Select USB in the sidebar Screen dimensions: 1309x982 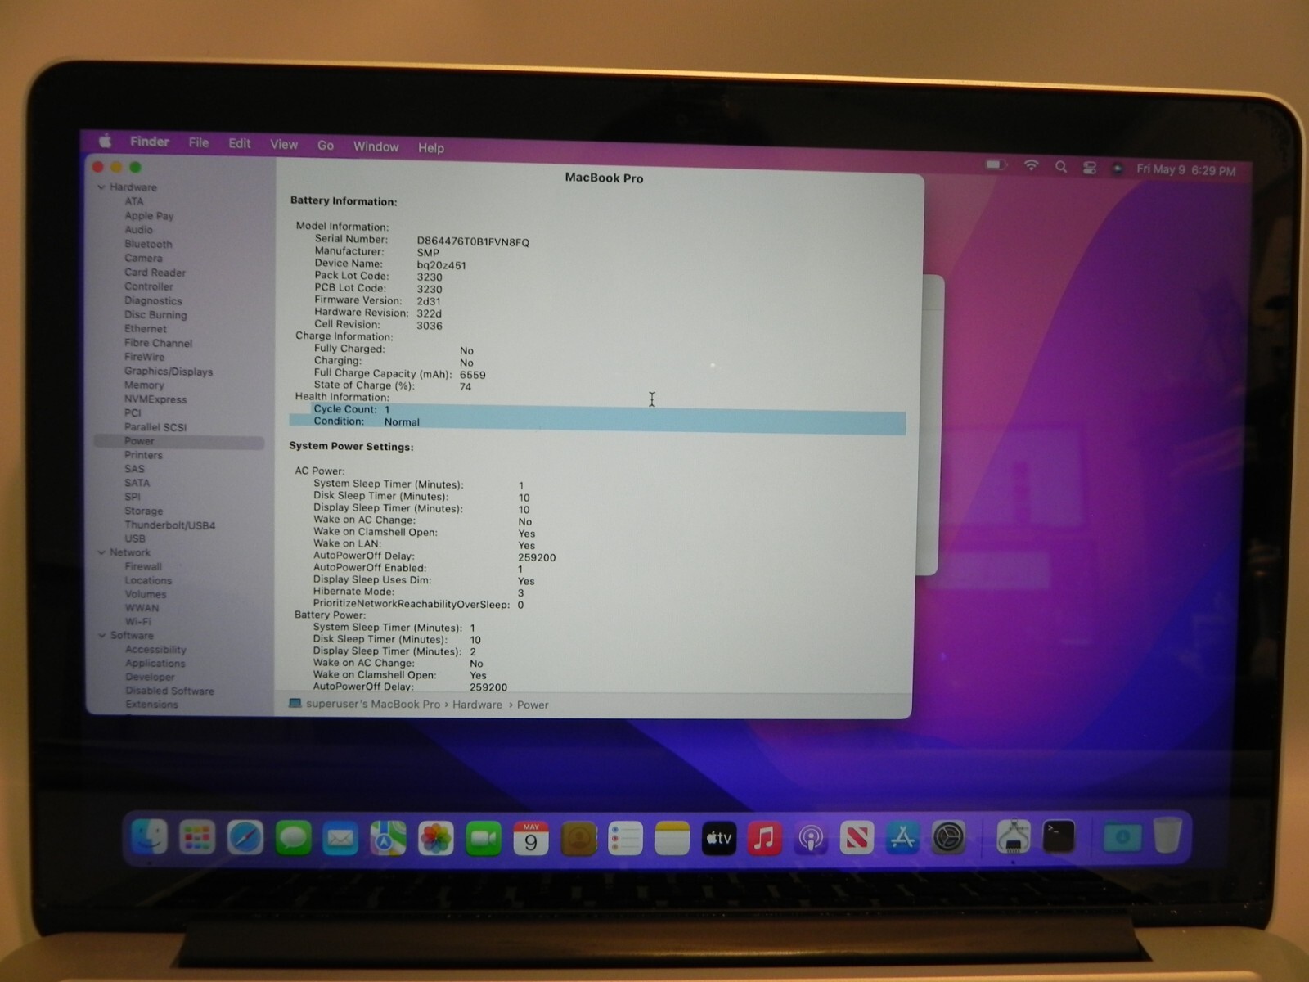(x=135, y=538)
